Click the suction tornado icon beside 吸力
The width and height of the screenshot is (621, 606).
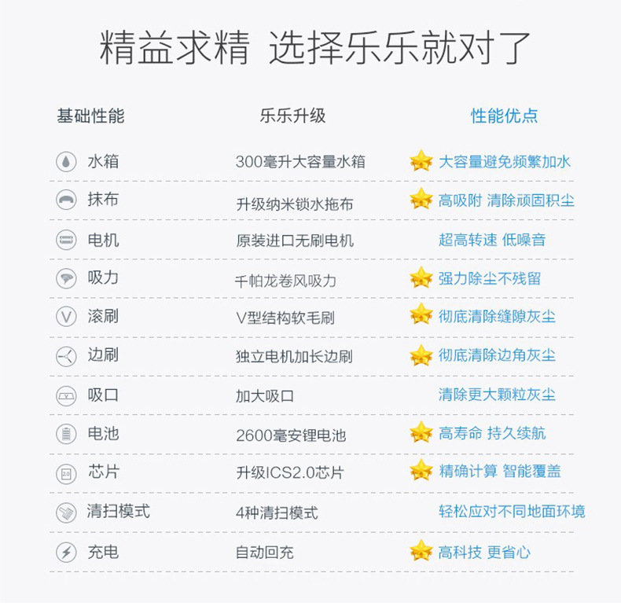click(66, 278)
